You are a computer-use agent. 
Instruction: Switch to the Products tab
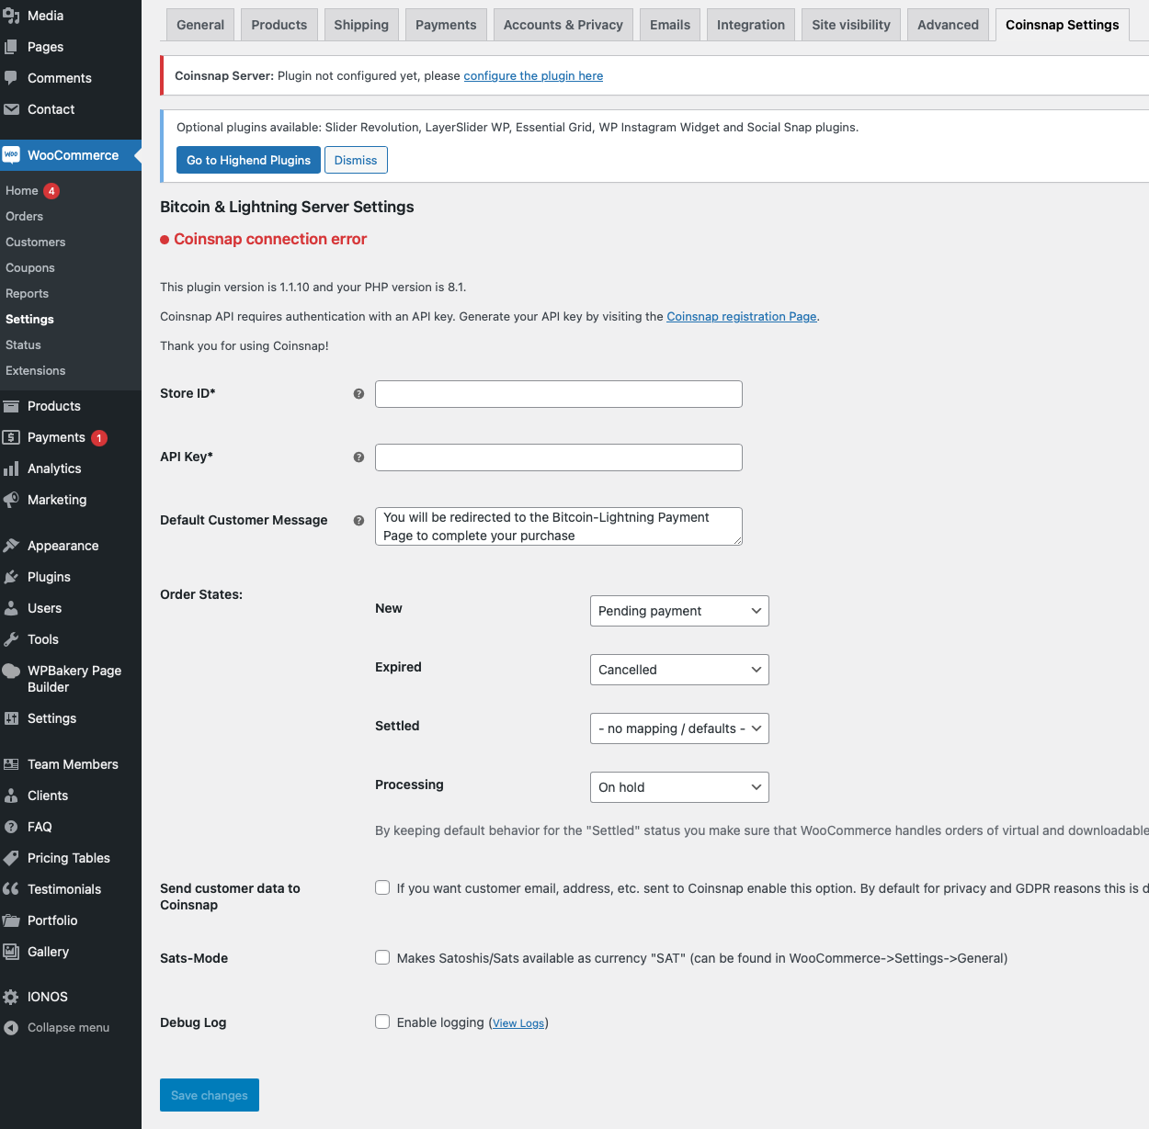[x=279, y=25]
